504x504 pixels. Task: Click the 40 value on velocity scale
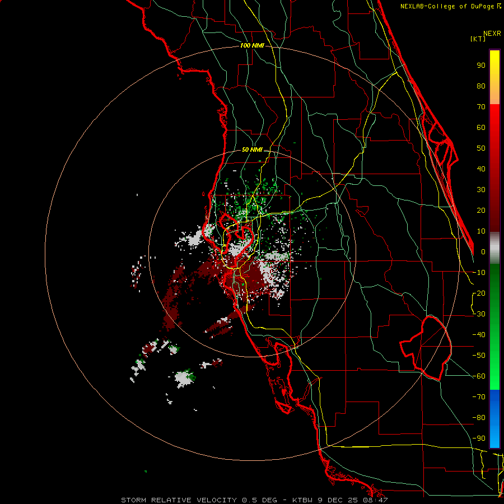tap(481, 169)
